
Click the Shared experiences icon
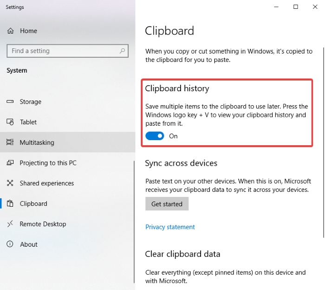pos(10,183)
